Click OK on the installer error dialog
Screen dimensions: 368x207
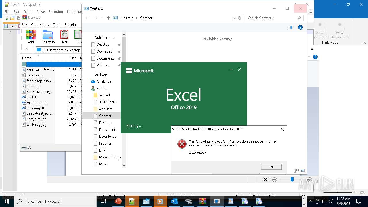(271, 167)
